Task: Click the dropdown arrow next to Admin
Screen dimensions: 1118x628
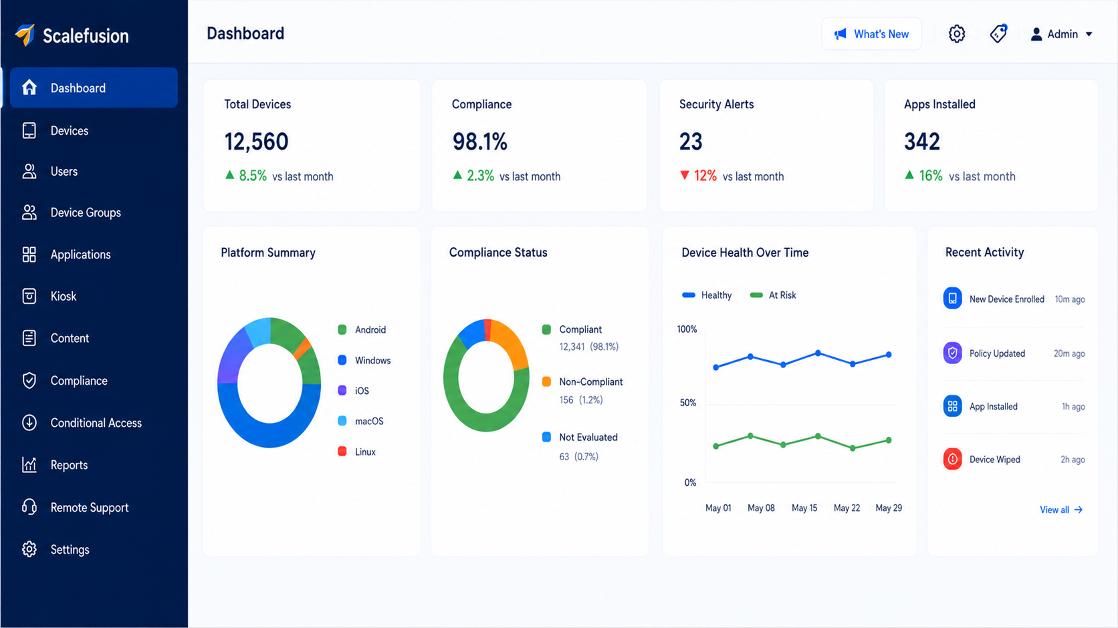Action: (1089, 34)
